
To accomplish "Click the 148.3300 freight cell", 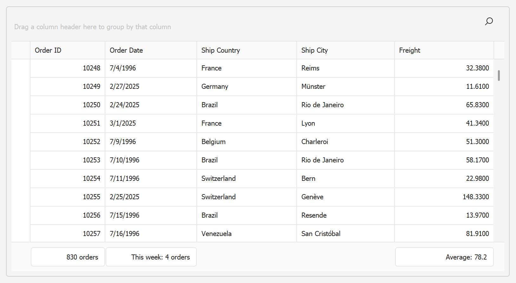I will (444, 197).
